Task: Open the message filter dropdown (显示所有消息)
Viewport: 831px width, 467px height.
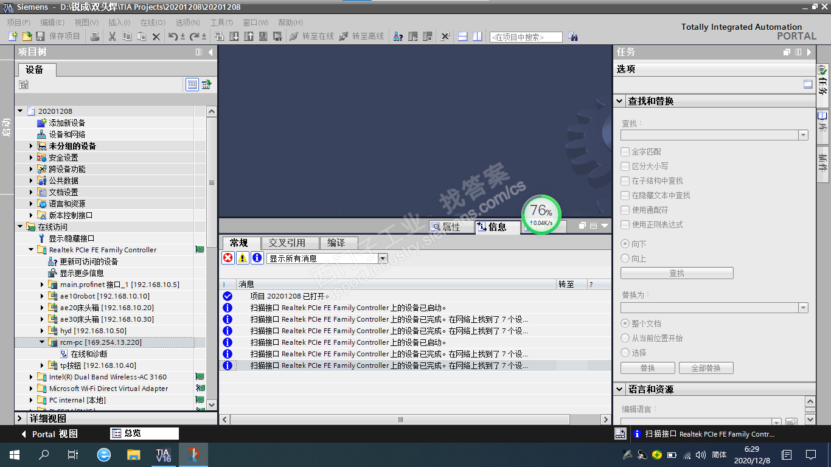Action: [x=383, y=258]
